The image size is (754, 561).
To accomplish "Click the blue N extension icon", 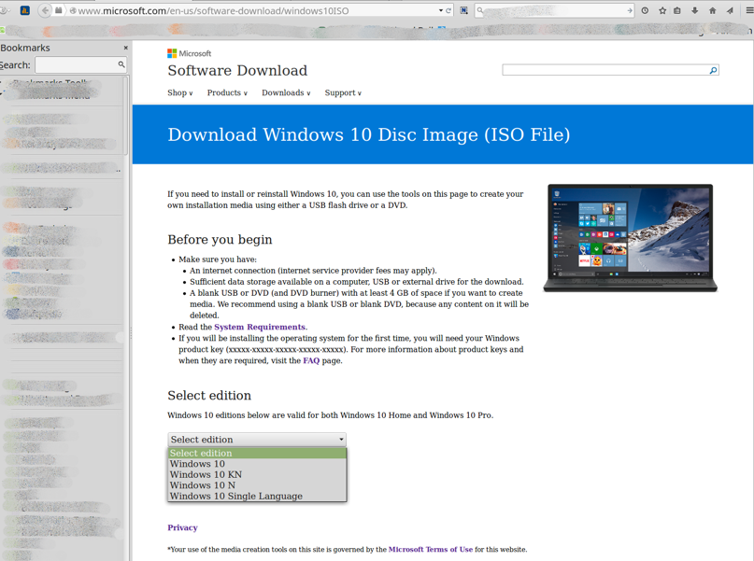I will point(463,10).
